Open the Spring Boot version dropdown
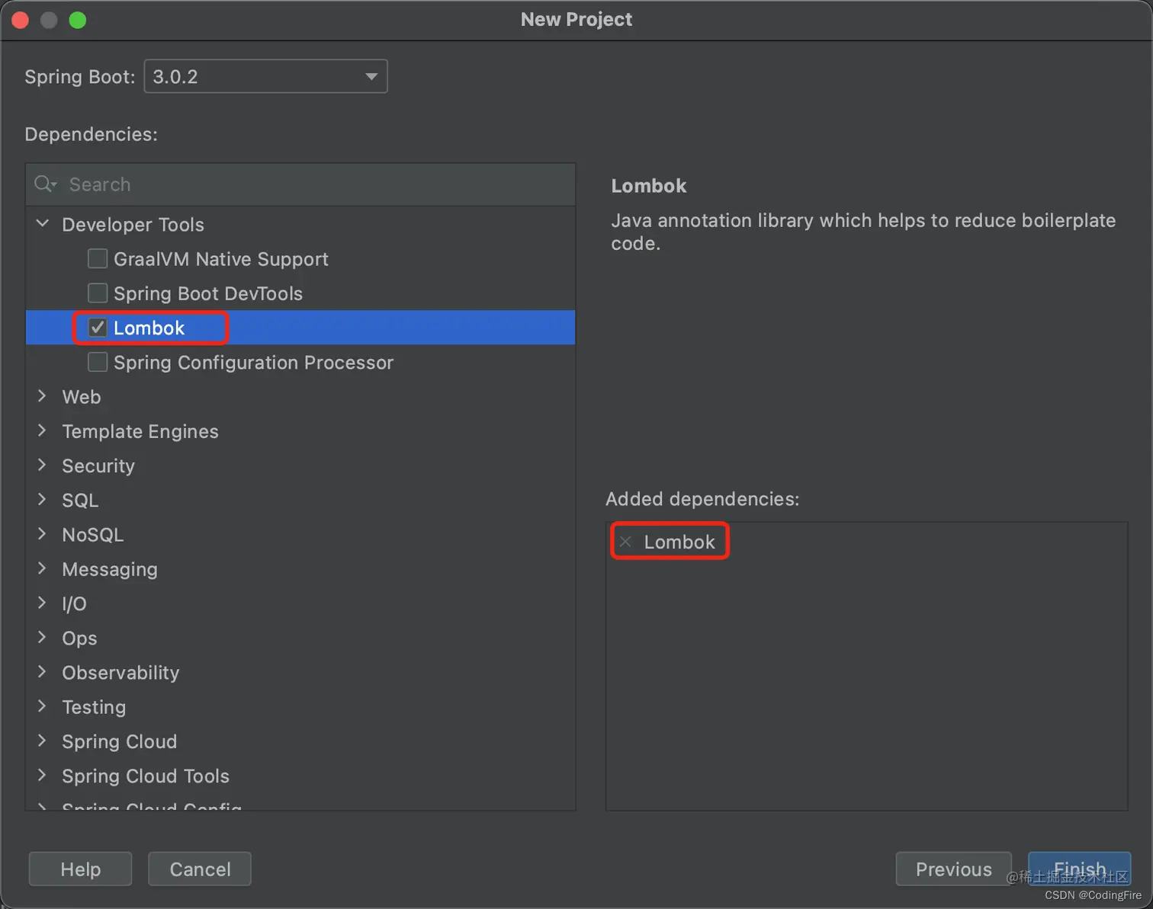1153x909 pixels. point(265,76)
